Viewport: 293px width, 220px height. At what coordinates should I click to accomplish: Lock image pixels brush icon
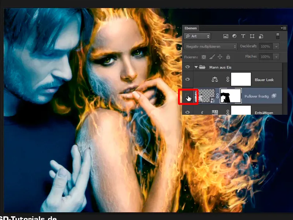tap(212, 57)
